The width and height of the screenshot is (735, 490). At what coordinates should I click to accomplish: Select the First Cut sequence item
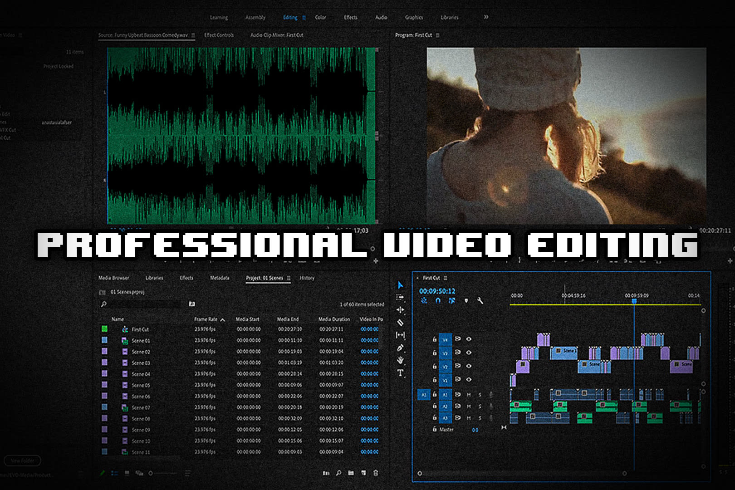[140, 329]
